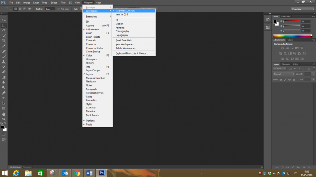Select the Rectangular Marquee tool
The width and height of the screenshot is (316, 177).
click(4, 25)
